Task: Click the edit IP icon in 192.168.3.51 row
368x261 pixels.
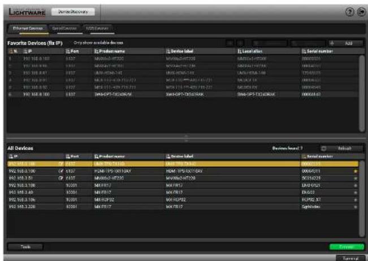Action: pyautogui.click(x=61, y=178)
